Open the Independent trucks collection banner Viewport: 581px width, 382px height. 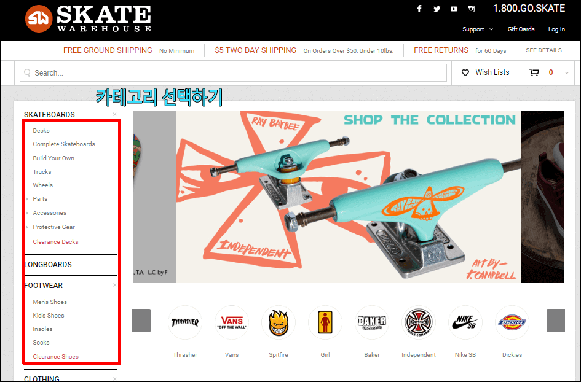[x=349, y=197]
